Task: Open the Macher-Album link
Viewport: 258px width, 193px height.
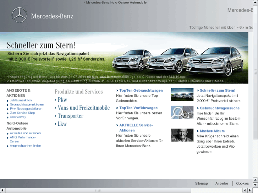Action: pyautogui.click(x=212, y=131)
